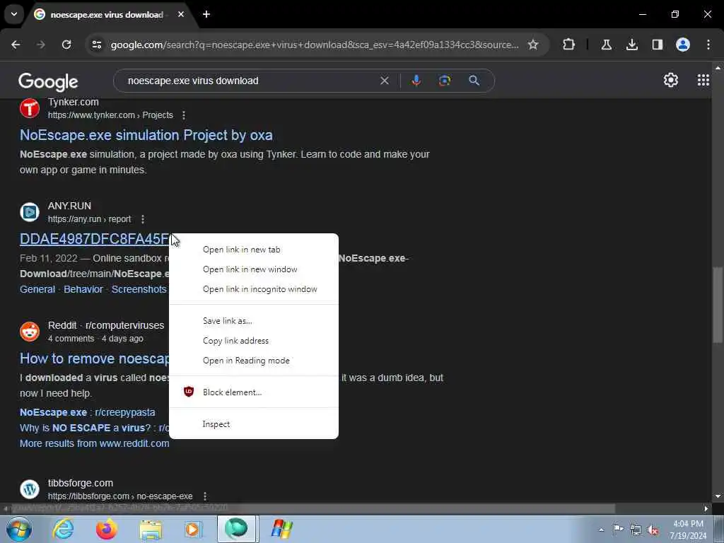Open the Google apps grid
724x543 pixels.
click(x=703, y=81)
